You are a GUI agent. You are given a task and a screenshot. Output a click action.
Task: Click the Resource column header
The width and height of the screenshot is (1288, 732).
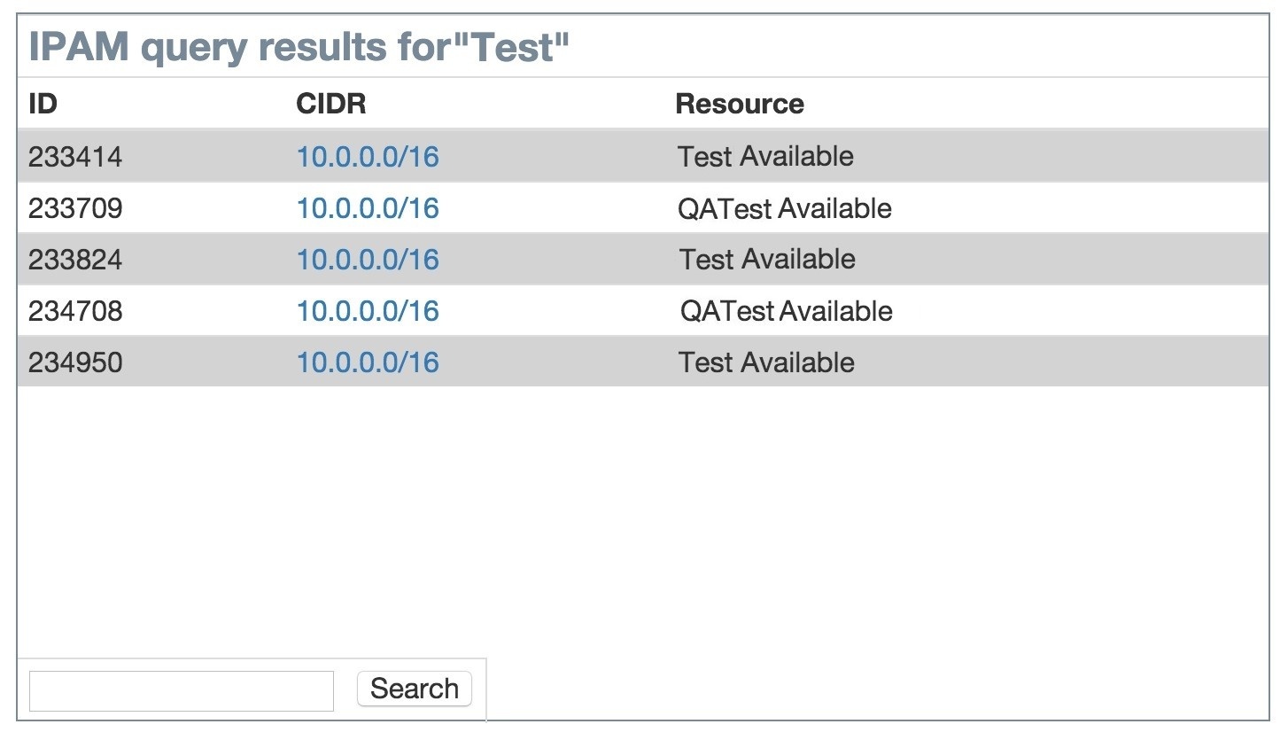tap(740, 104)
